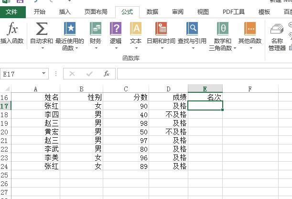292x199 pixels.
Task: Expand the AutoSum dropdown arrow
Action: tap(43, 48)
